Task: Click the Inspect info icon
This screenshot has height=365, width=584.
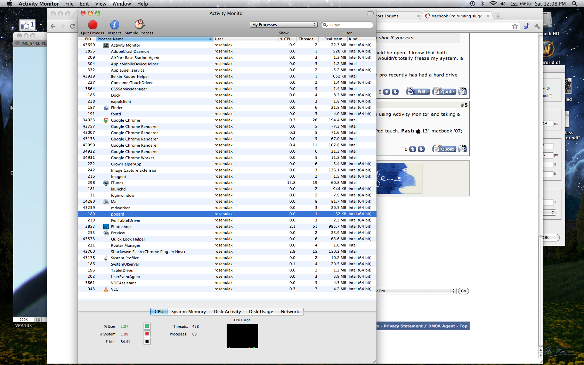Action: click(x=114, y=25)
